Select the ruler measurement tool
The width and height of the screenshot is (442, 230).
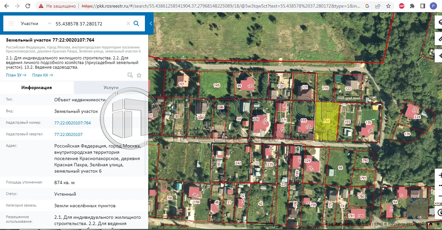pyautogui.click(x=439, y=39)
